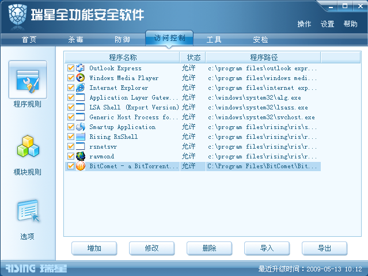
Task: Switch to the 工具 tools tab
Action: click(214, 39)
